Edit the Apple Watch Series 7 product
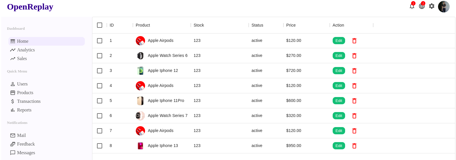The height and width of the screenshot is (160, 456). point(339,116)
